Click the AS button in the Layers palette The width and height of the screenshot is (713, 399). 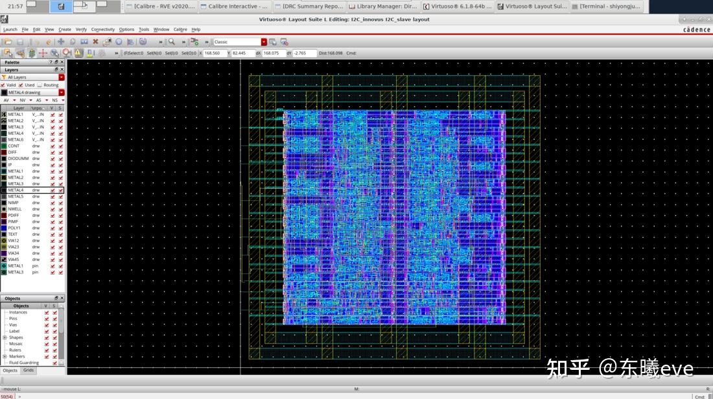[39, 100]
